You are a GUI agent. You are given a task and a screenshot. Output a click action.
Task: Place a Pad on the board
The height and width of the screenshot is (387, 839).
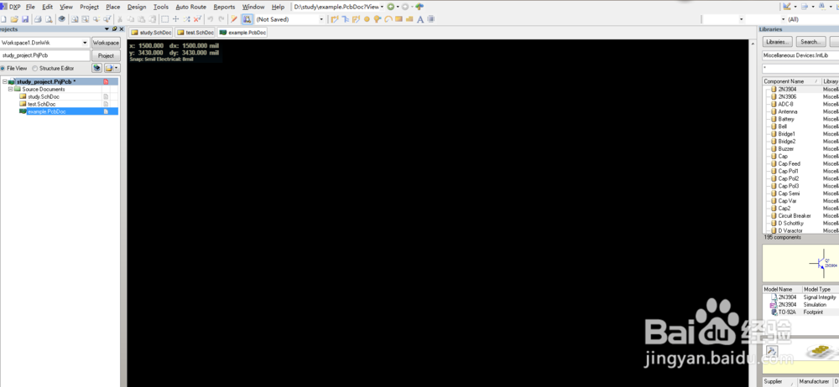coord(367,19)
